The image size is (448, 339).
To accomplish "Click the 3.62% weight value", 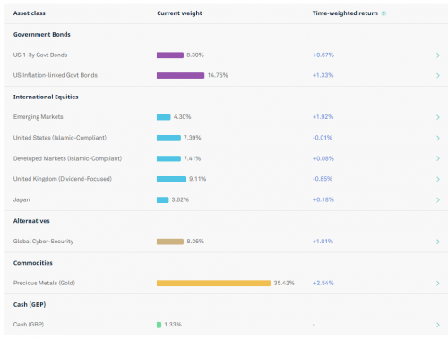I will pos(180,199).
